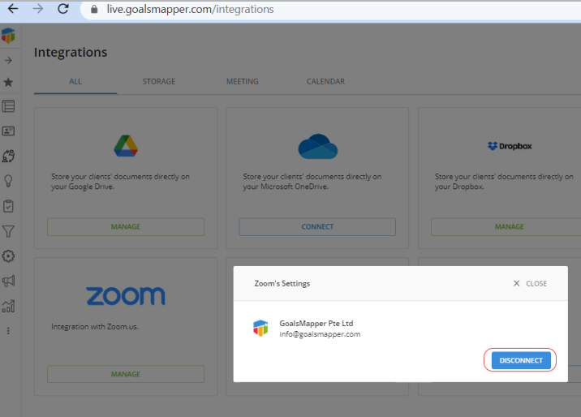Viewport: 581px width, 417px height.
Task: Click the Microsoft OneDrive description text
Action: coord(312,182)
